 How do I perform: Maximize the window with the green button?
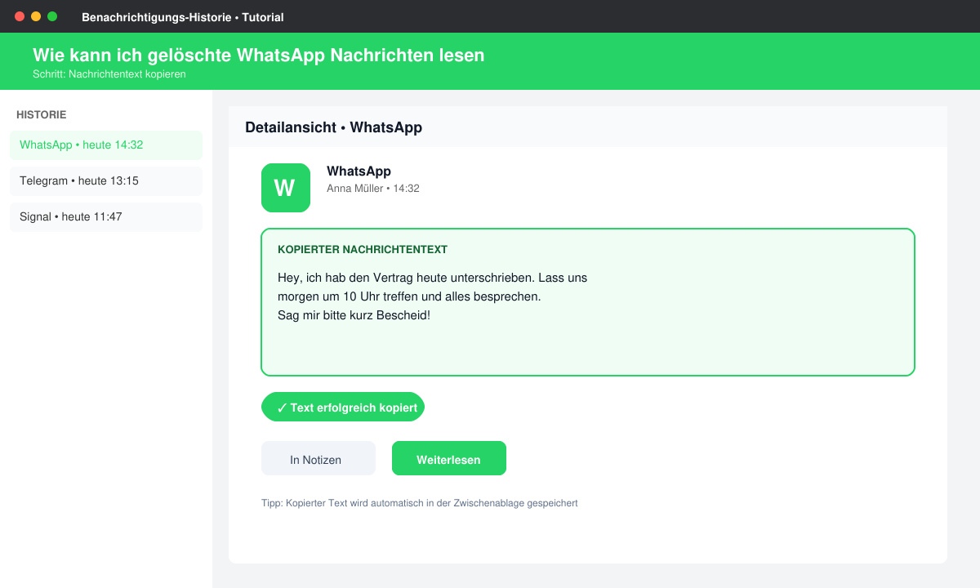tap(52, 16)
